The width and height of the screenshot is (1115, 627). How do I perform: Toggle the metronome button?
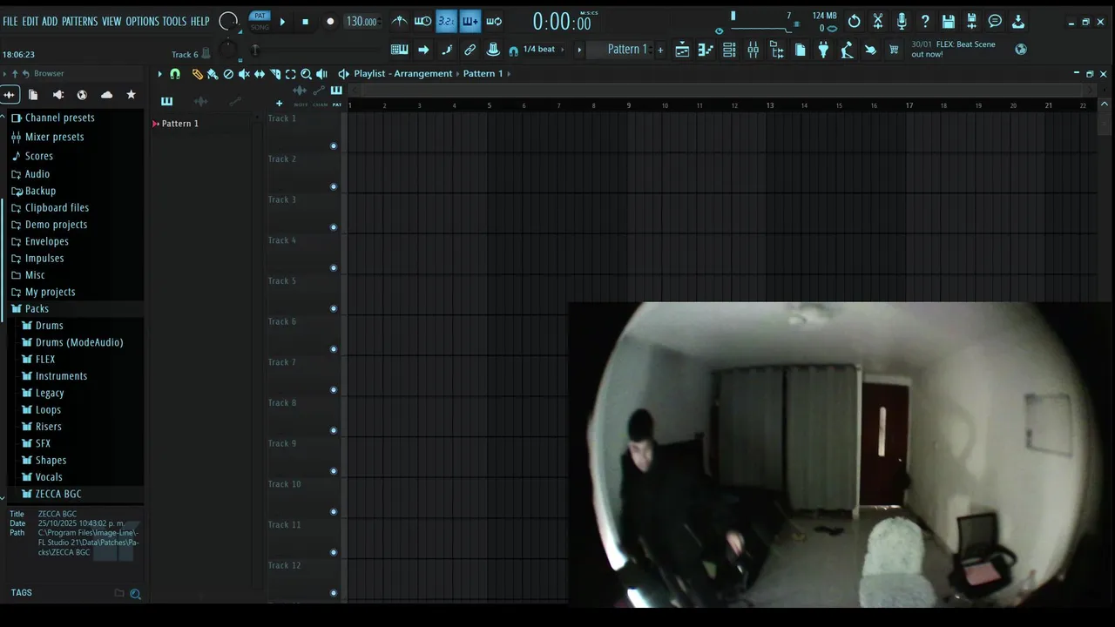(399, 21)
